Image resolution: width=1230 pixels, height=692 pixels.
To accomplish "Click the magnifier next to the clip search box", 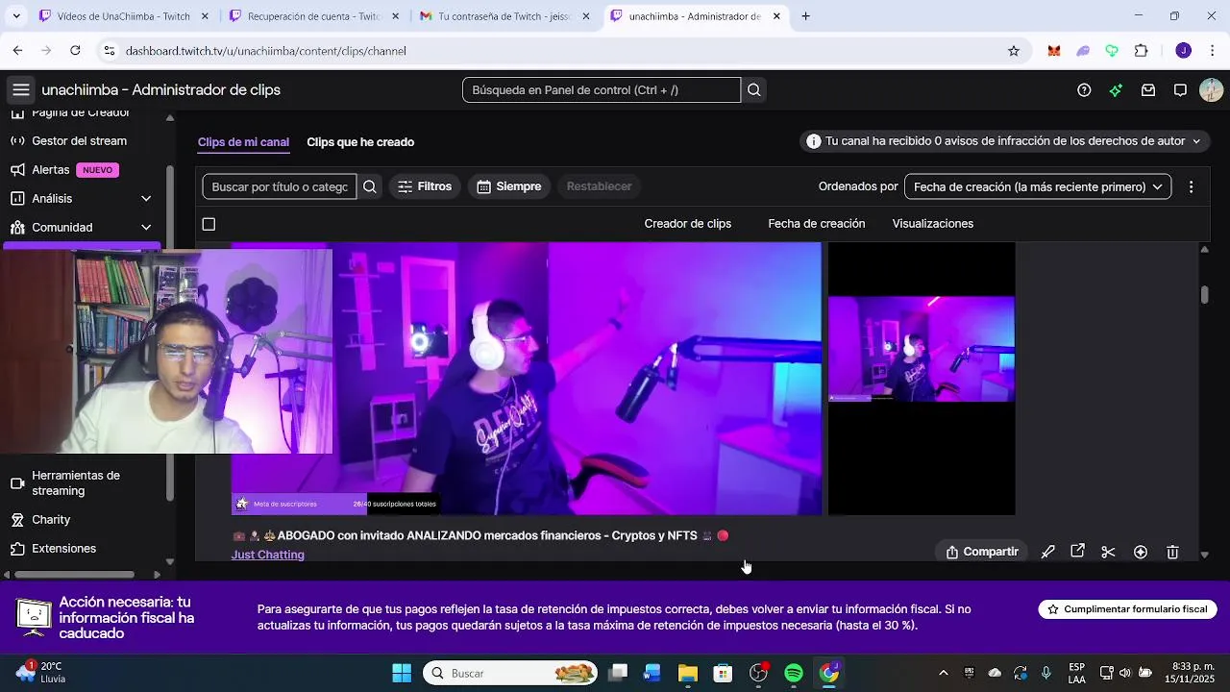I will [x=370, y=186].
